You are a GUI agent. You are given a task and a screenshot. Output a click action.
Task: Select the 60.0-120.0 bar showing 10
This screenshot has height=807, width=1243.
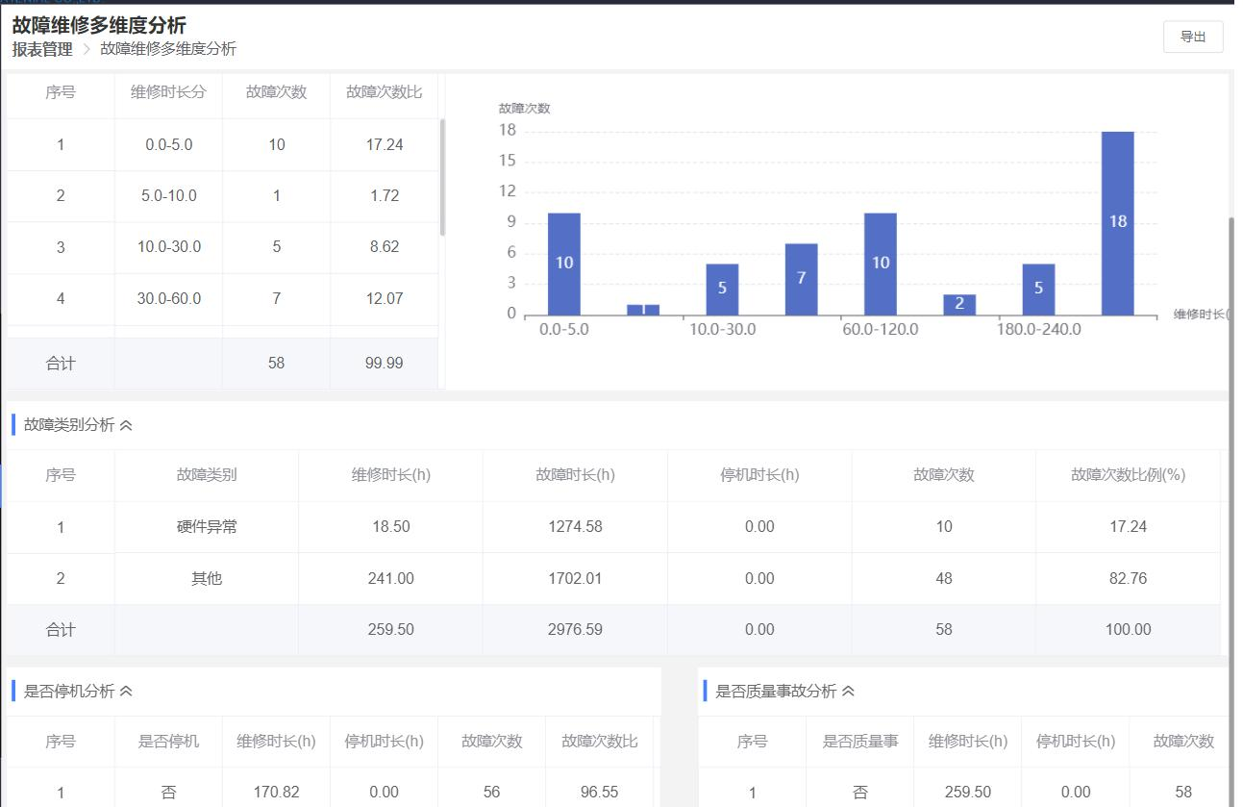[880, 264]
